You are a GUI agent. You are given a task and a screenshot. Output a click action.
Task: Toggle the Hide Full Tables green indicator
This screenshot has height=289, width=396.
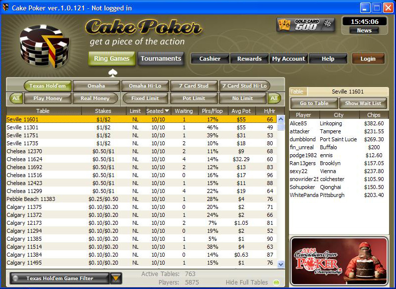click(x=276, y=283)
